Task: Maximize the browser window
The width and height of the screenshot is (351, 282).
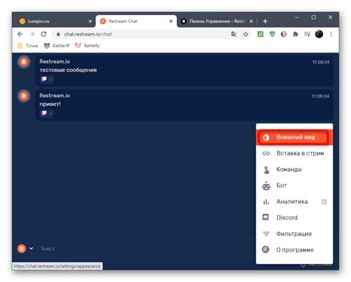Action: (313, 17)
